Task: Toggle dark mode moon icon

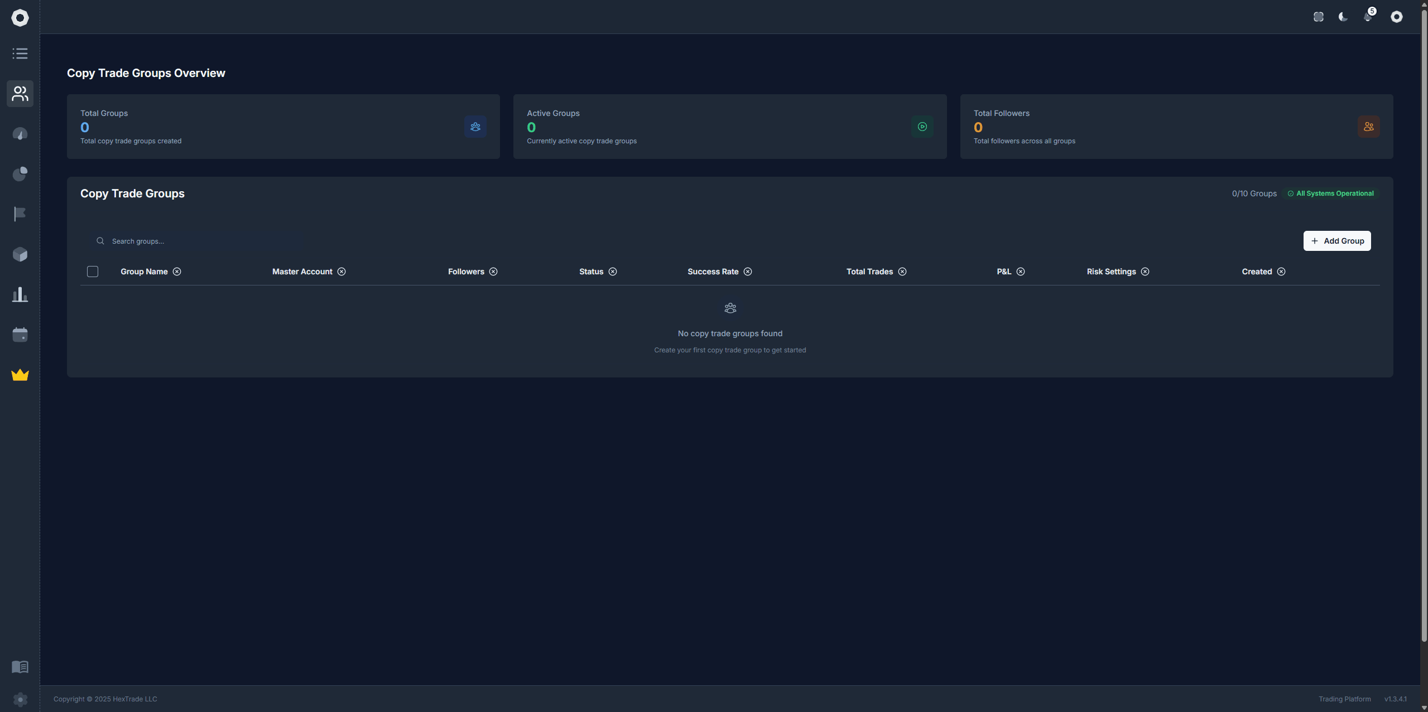Action: (1343, 17)
